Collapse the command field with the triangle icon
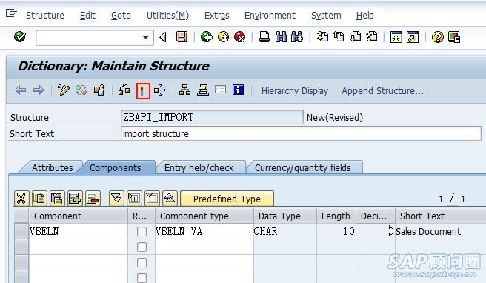486x283 pixels. tap(163, 37)
